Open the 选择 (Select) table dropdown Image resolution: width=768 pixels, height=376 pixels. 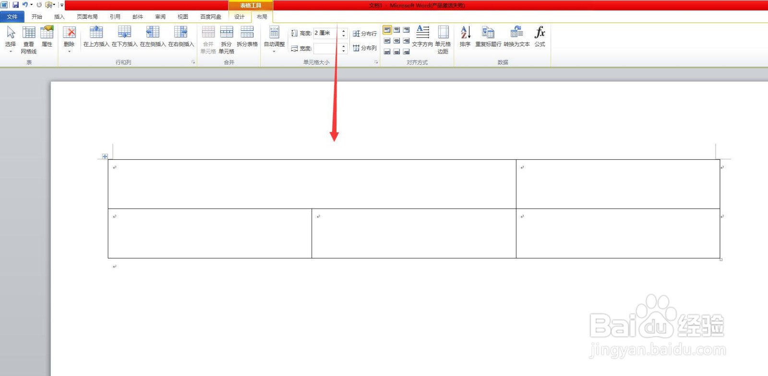[x=11, y=39]
